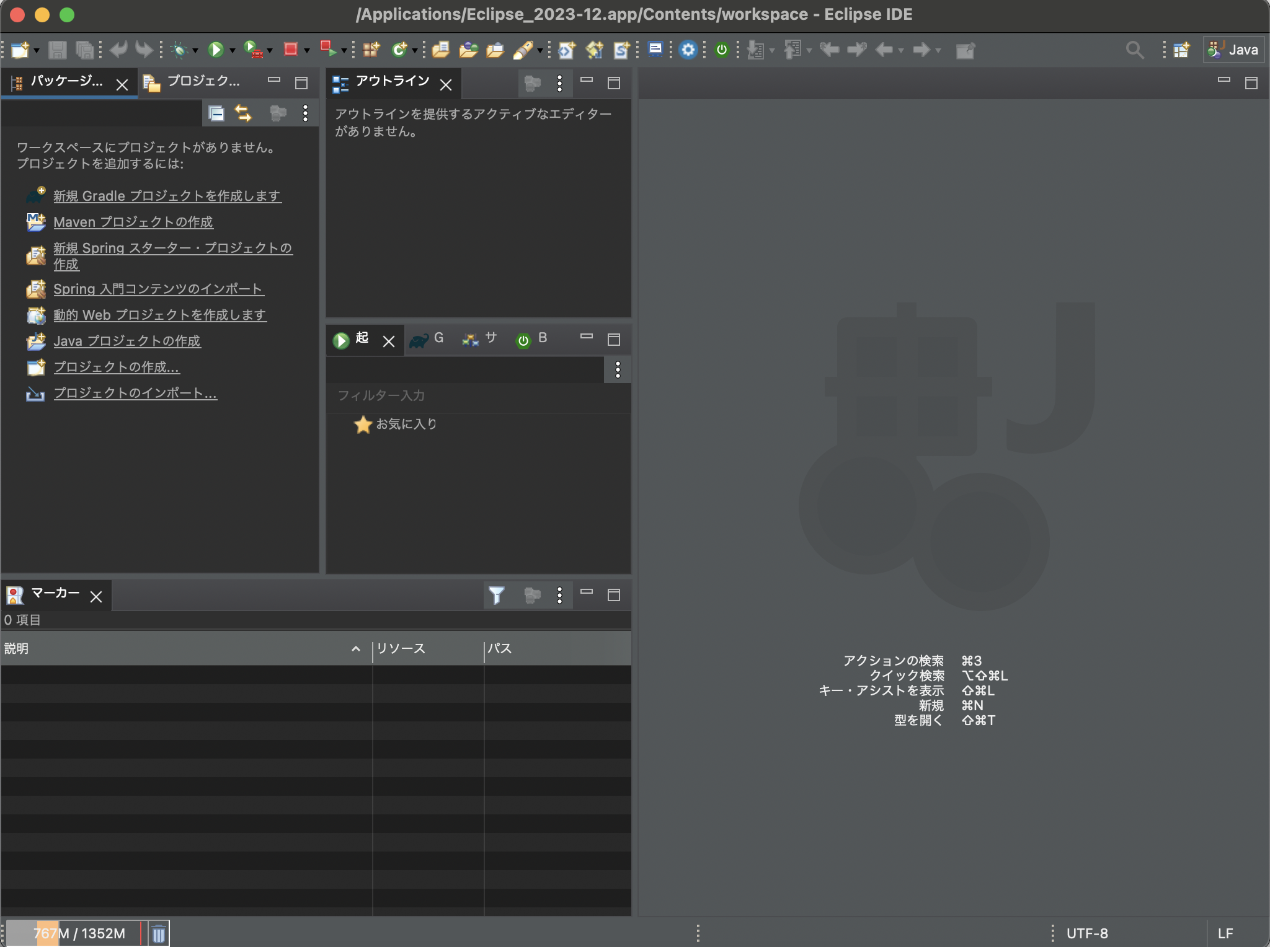
Task: Open the Markers view menu (three dots)
Action: click(x=559, y=595)
